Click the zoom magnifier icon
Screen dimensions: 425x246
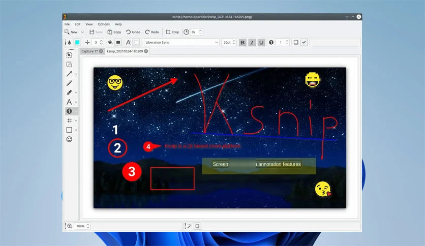(x=70, y=226)
